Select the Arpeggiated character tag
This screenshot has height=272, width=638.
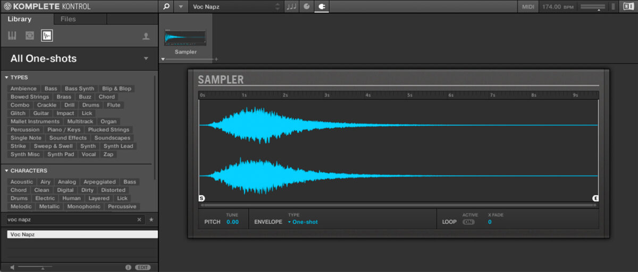point(99,182)
